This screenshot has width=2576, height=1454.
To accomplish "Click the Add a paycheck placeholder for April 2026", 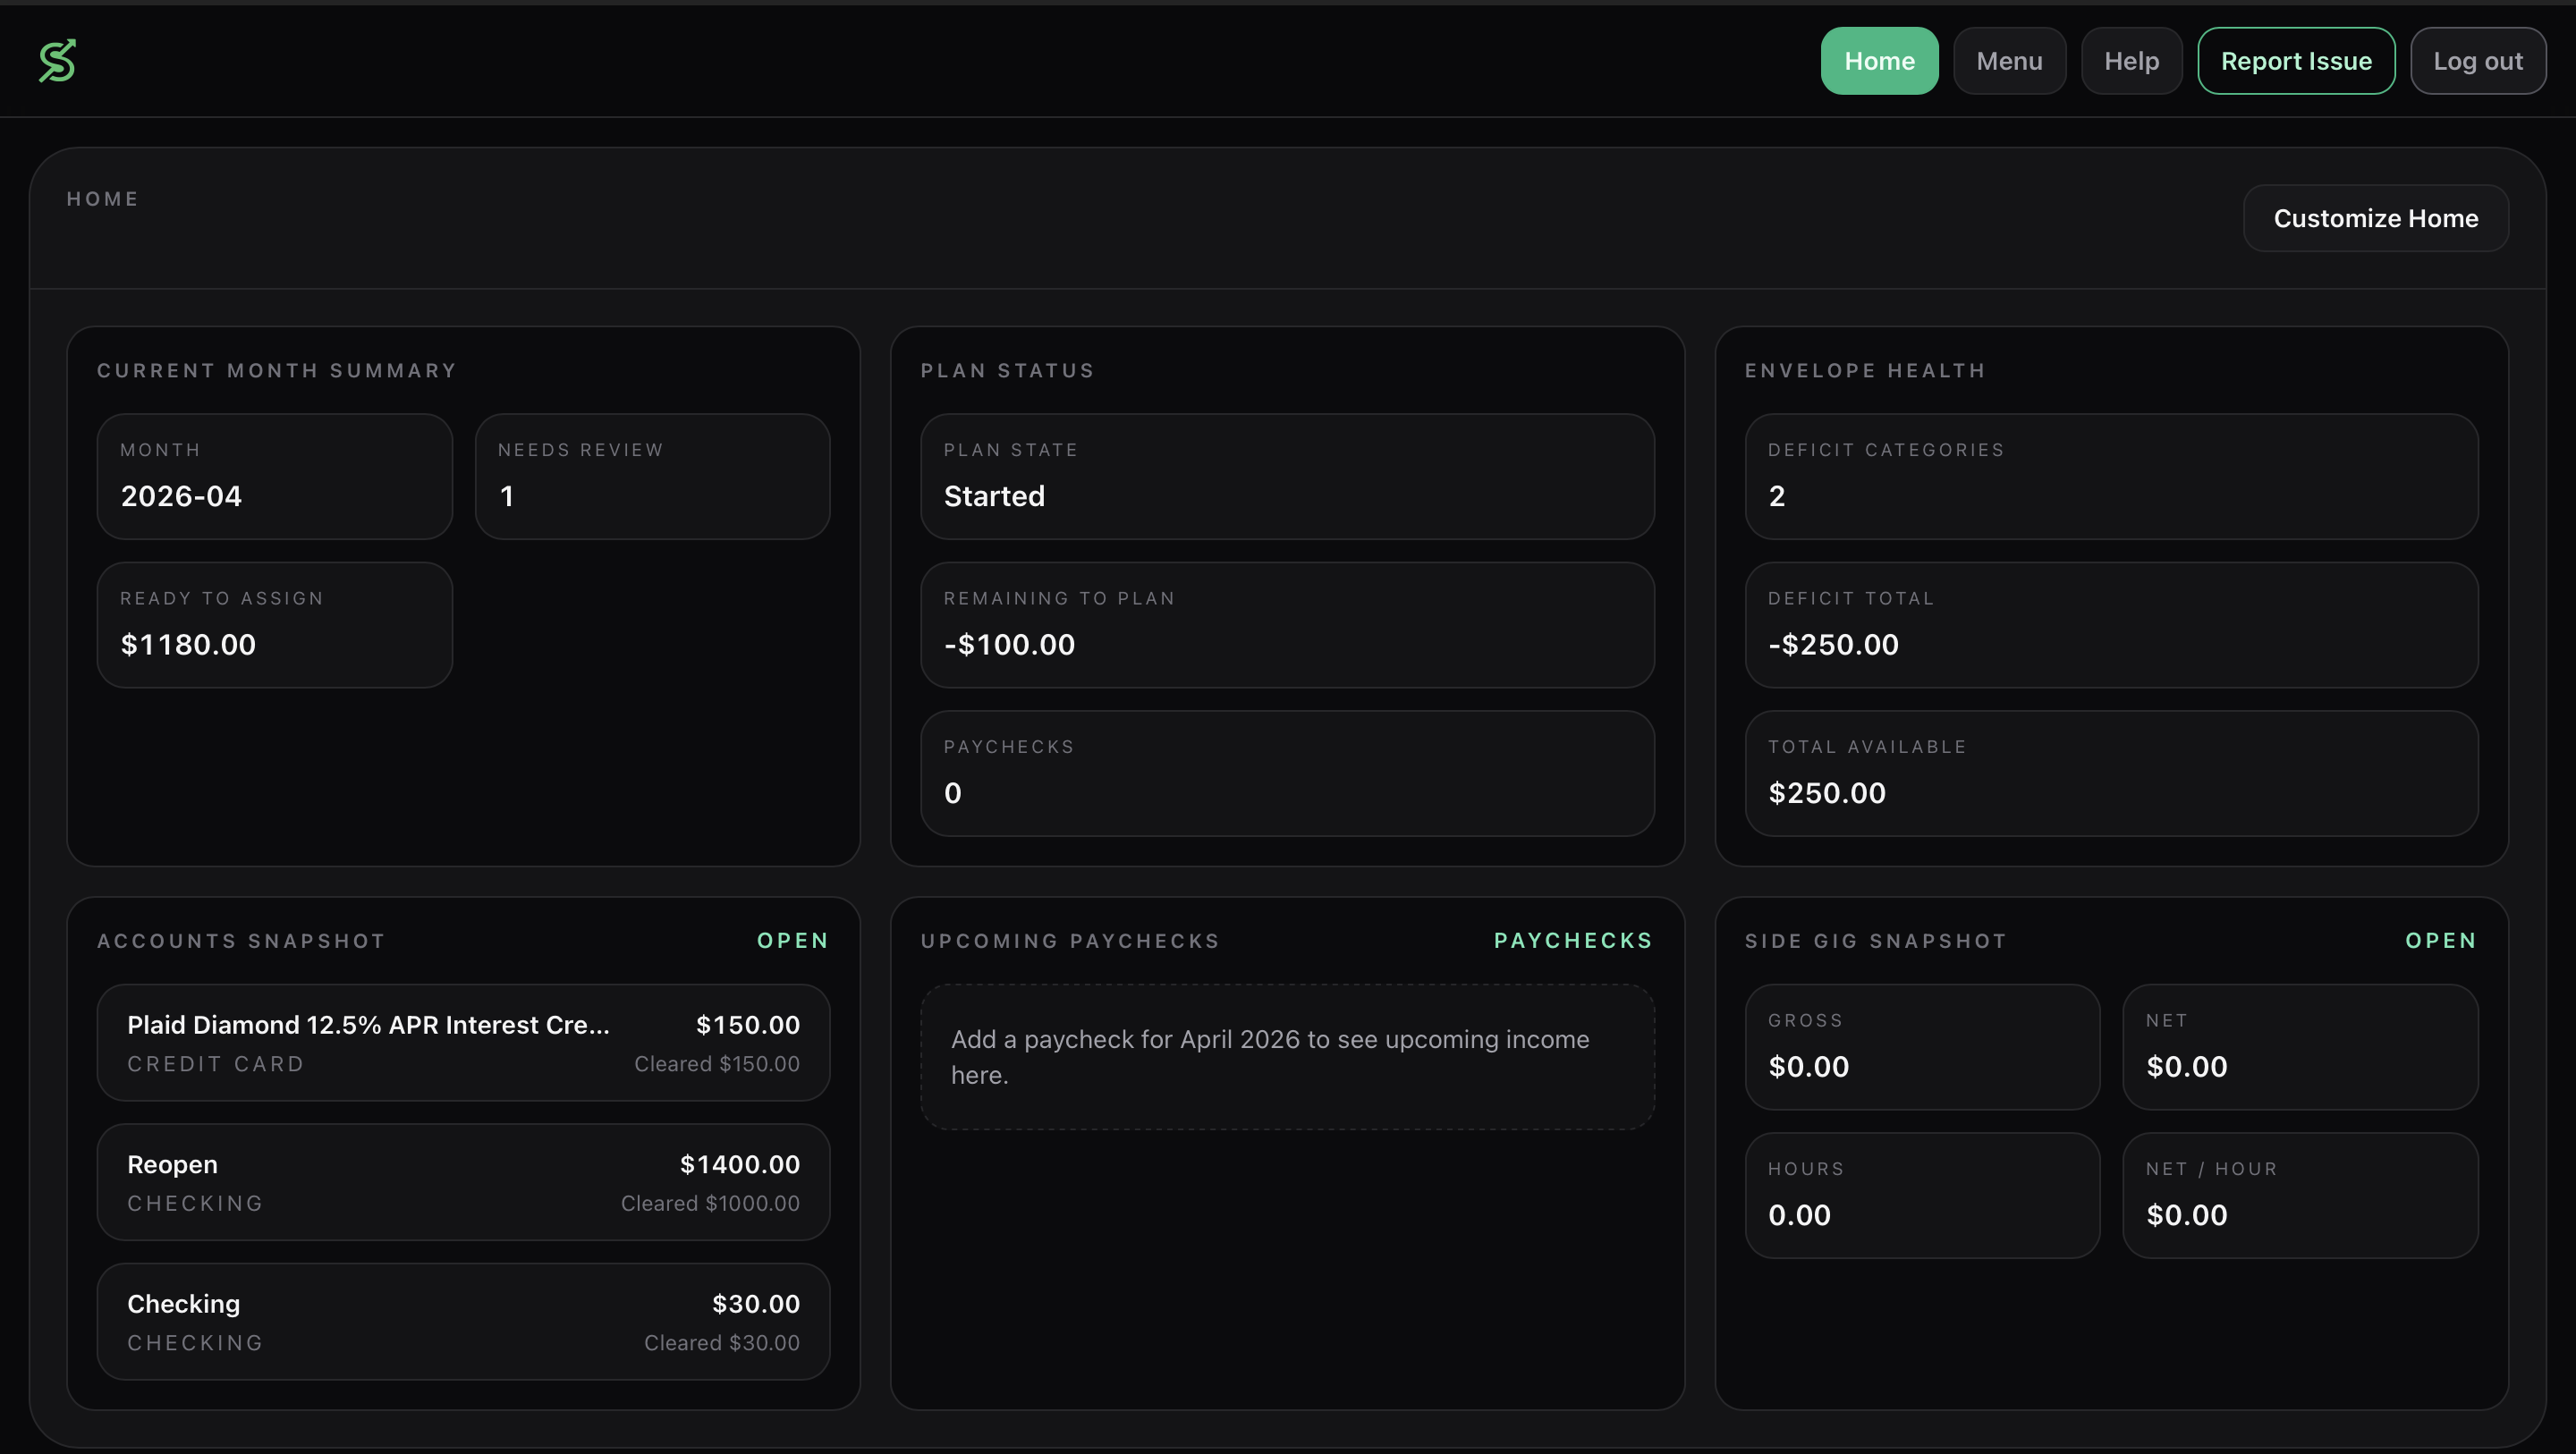I will (1287, 1057).
